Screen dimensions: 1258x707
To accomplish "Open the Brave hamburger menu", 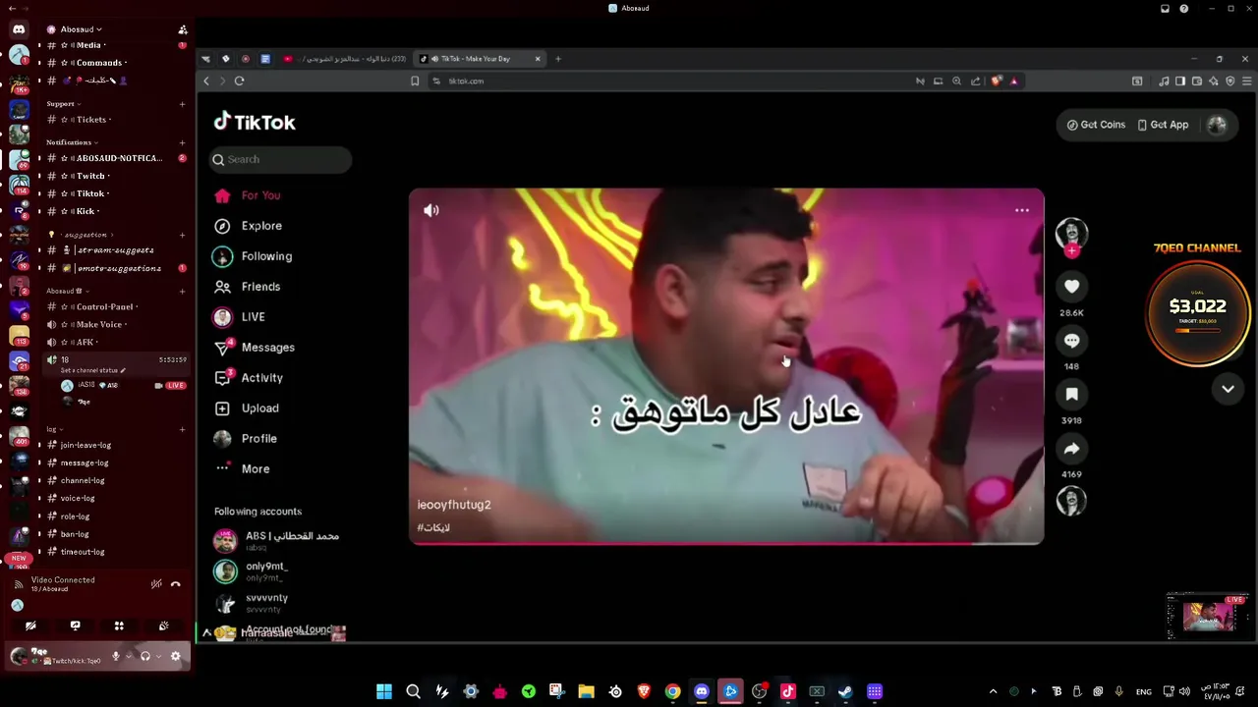I will pos(1247,82).
